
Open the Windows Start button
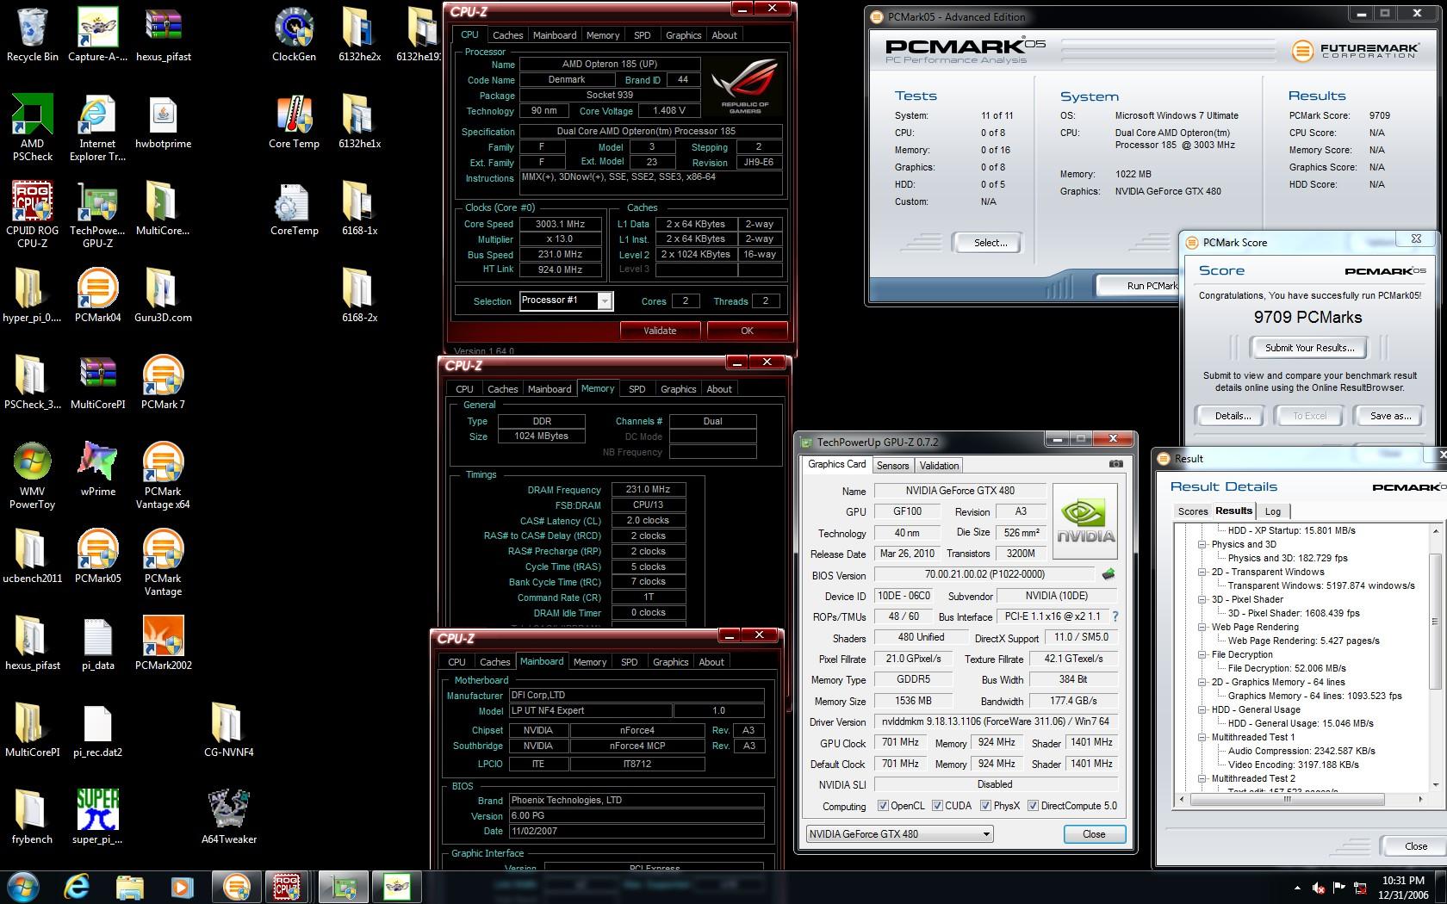(23, 886)
